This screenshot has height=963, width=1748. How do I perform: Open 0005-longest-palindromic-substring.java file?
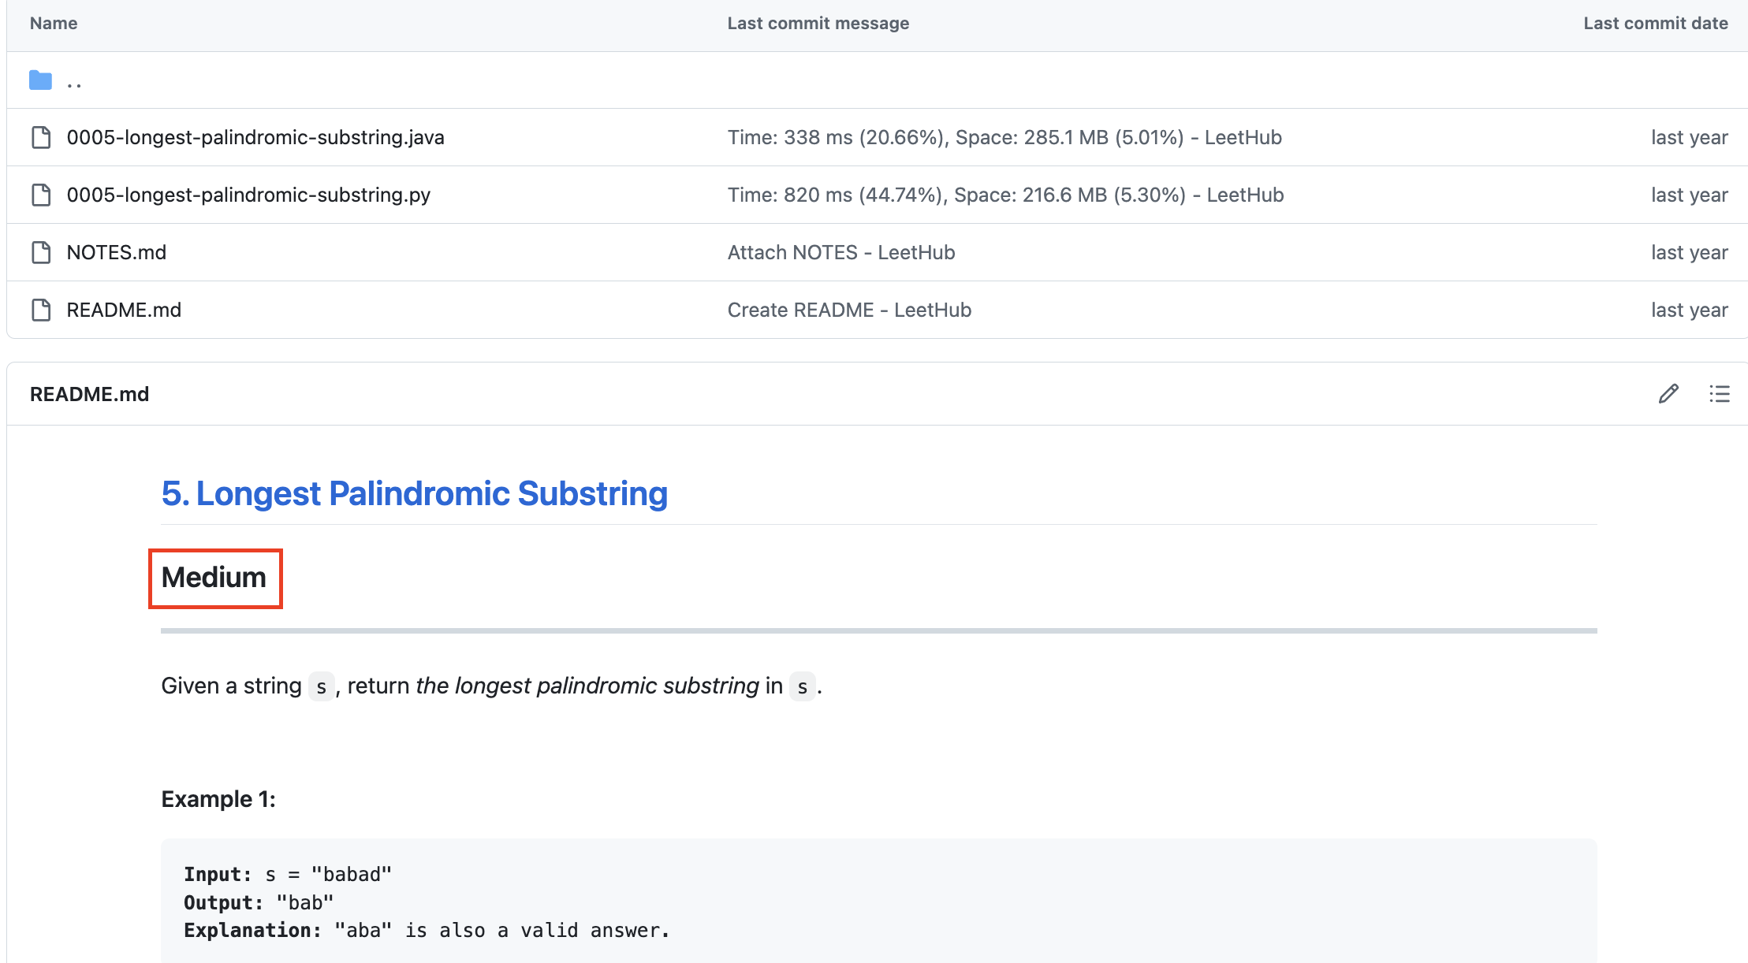(255, 137)
